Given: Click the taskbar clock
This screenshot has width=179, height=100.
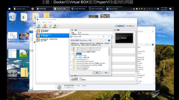Looking at the screenshot, I should point(164,9).
